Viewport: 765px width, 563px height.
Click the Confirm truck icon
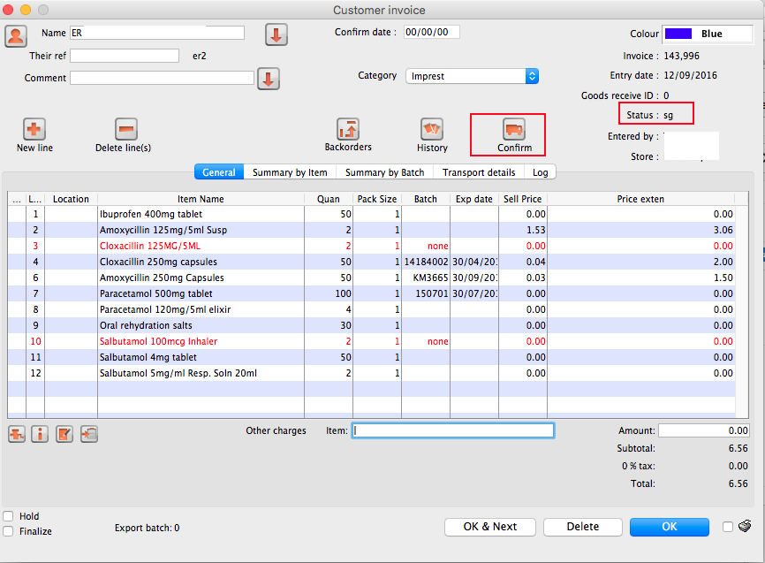click(513, 129)
